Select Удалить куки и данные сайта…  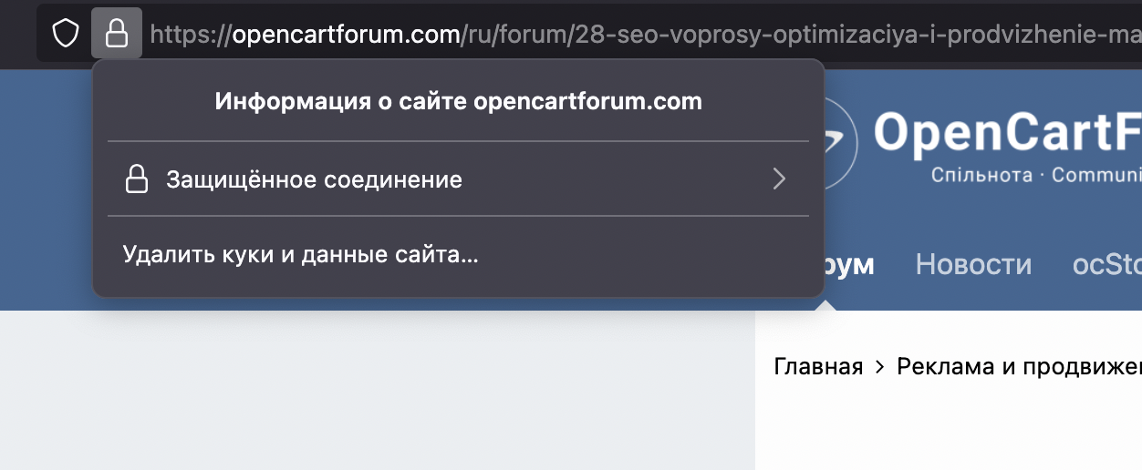[x=301, y=254]
